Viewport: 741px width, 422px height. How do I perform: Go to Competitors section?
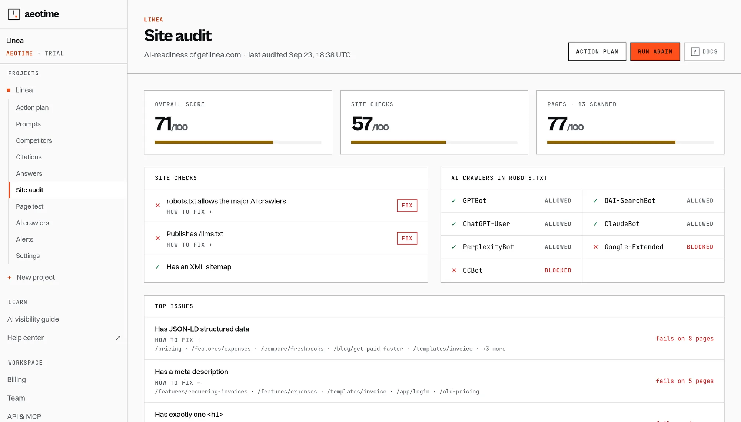tap(34, 140)
